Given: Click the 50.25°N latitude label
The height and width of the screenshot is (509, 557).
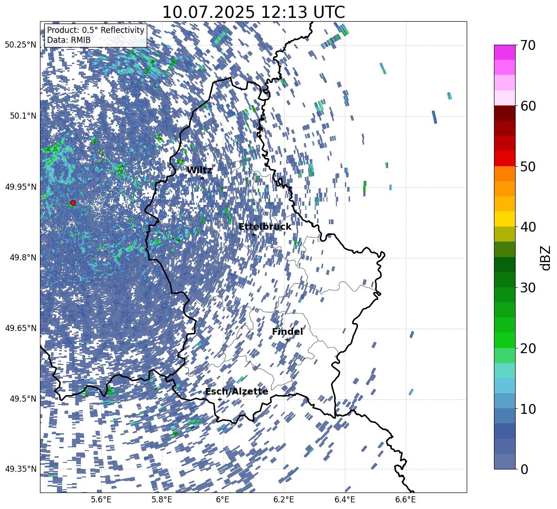Looking at the screenshot, I should click(21, 45).
